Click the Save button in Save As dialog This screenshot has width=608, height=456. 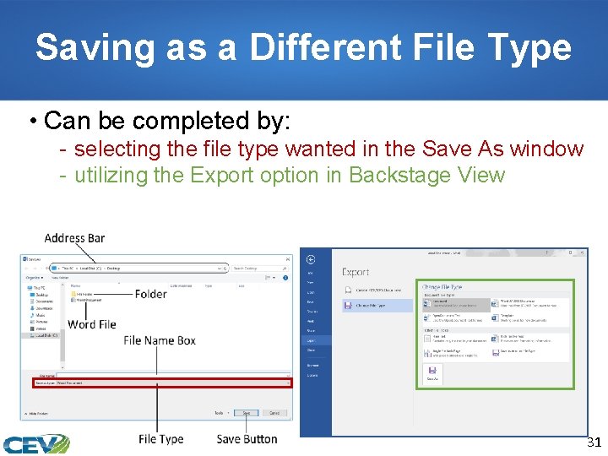pyautogui.click(x=247, y=413)
